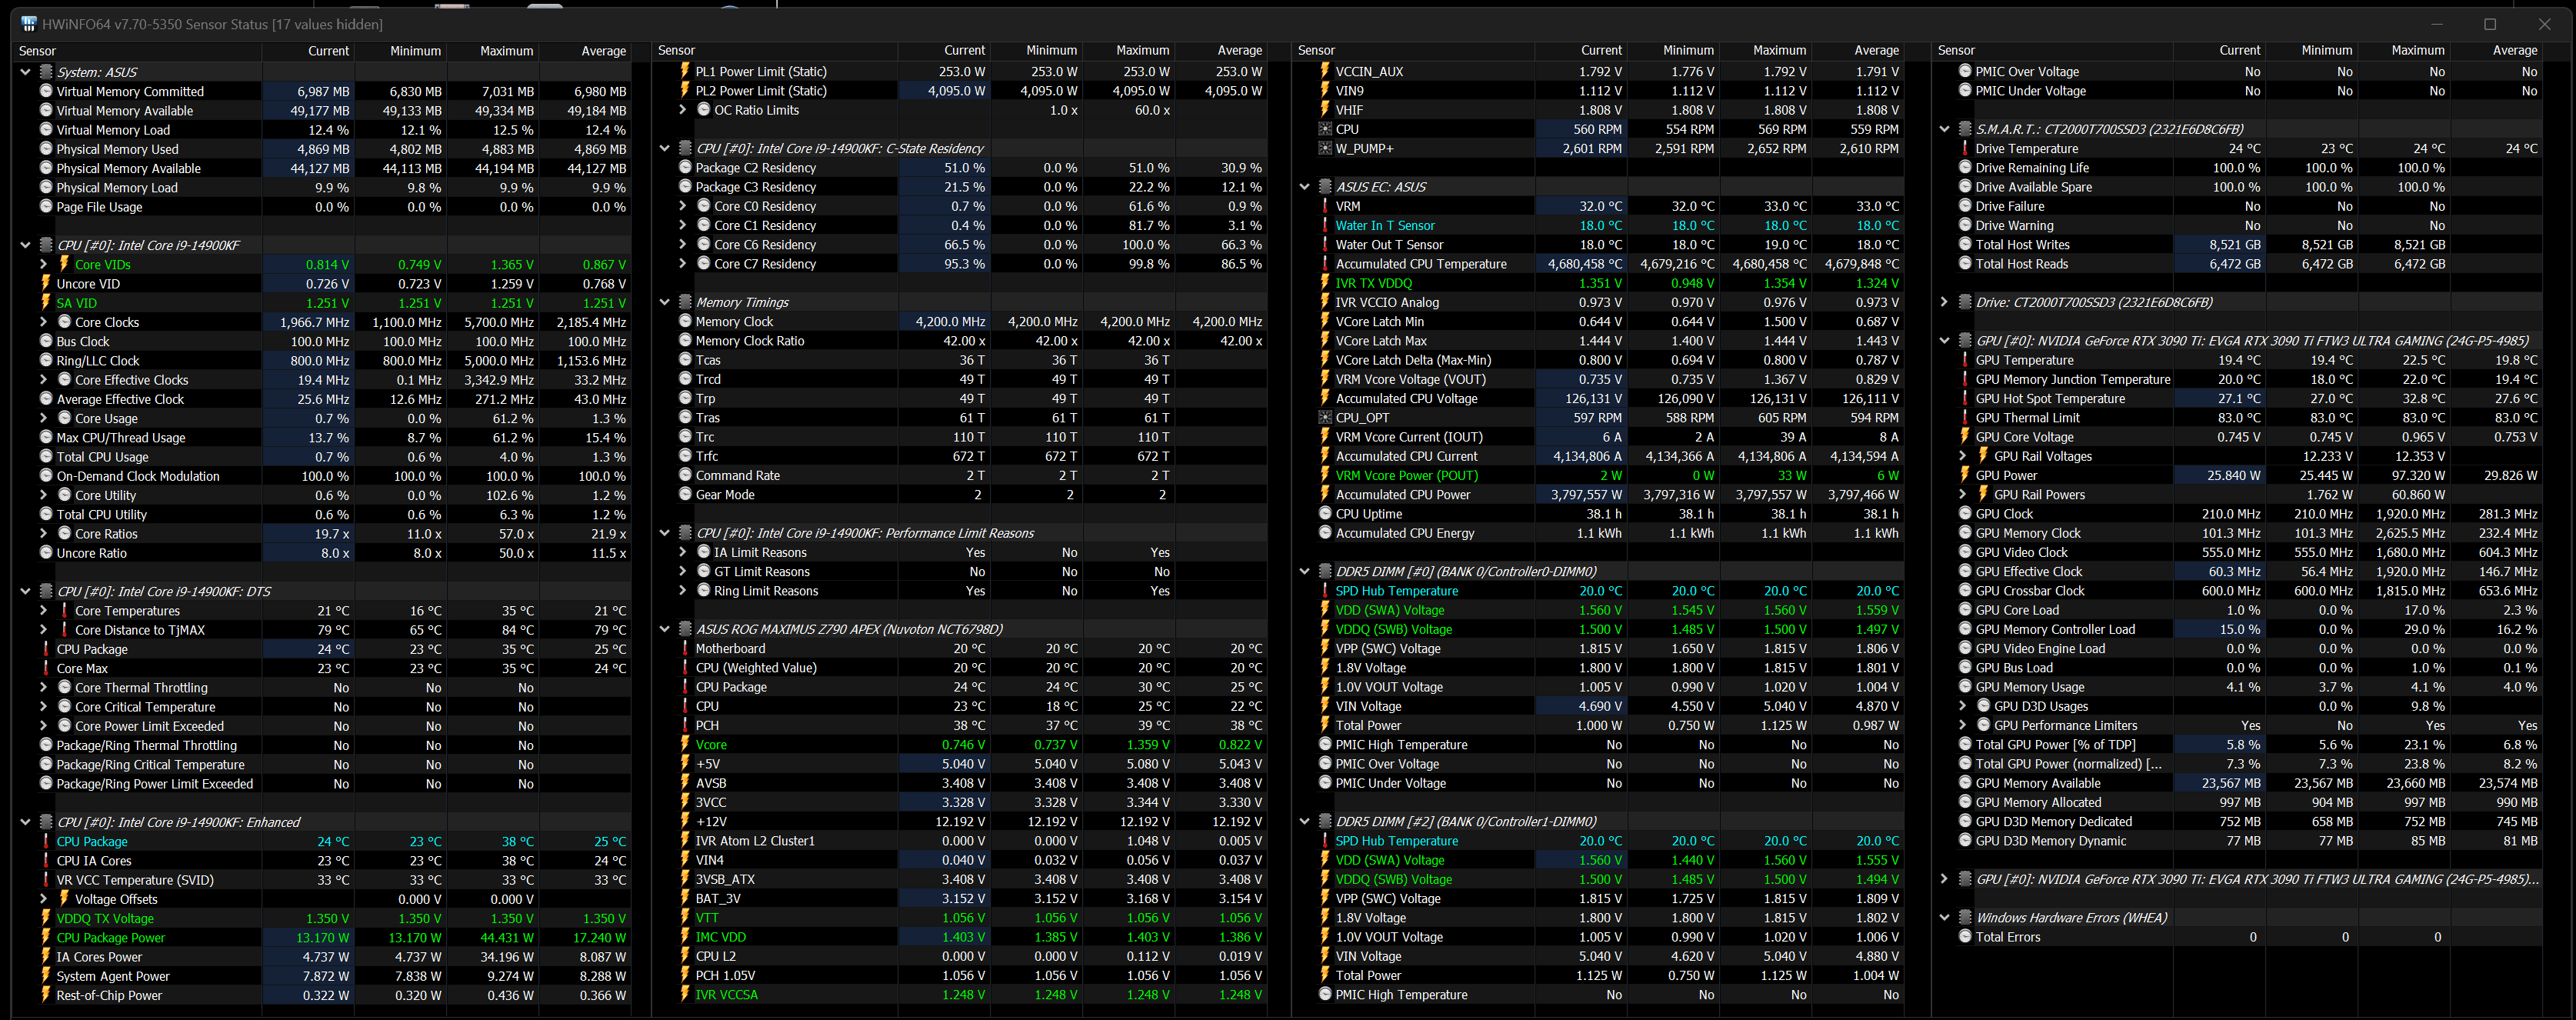Click the SPD Hub Temperature icon for DIMM #0
Viewport: 2576px width, 1020px height.
1325,591
